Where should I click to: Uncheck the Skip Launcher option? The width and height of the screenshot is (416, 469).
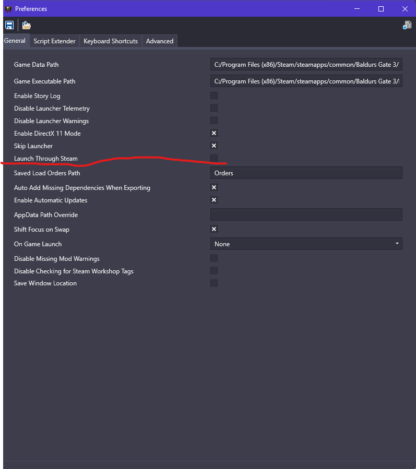[x=213, y=146]
